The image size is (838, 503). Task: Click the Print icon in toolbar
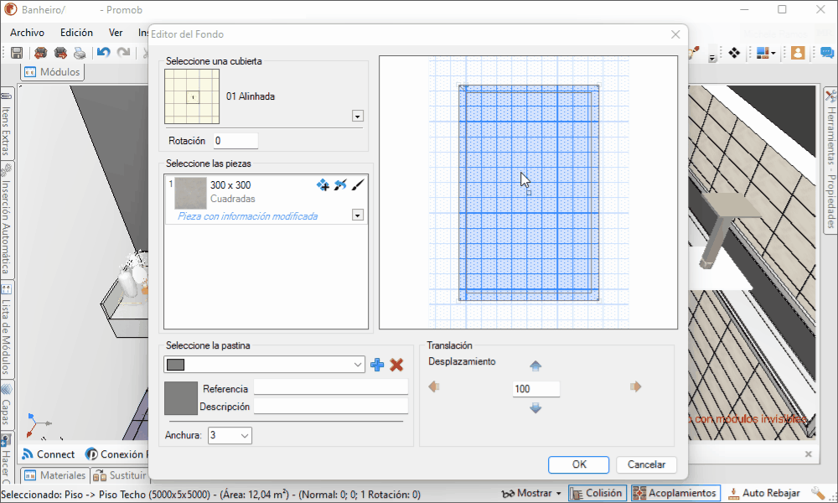80,52
